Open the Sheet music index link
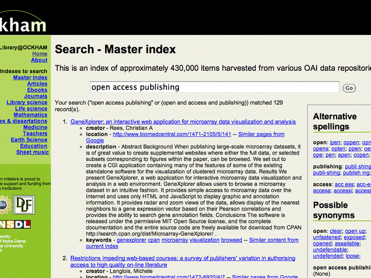This screenshot has height=278, width=371. click(32, 152)
